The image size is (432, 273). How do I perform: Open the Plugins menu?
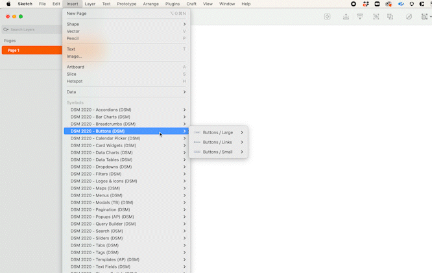[173, 4]
